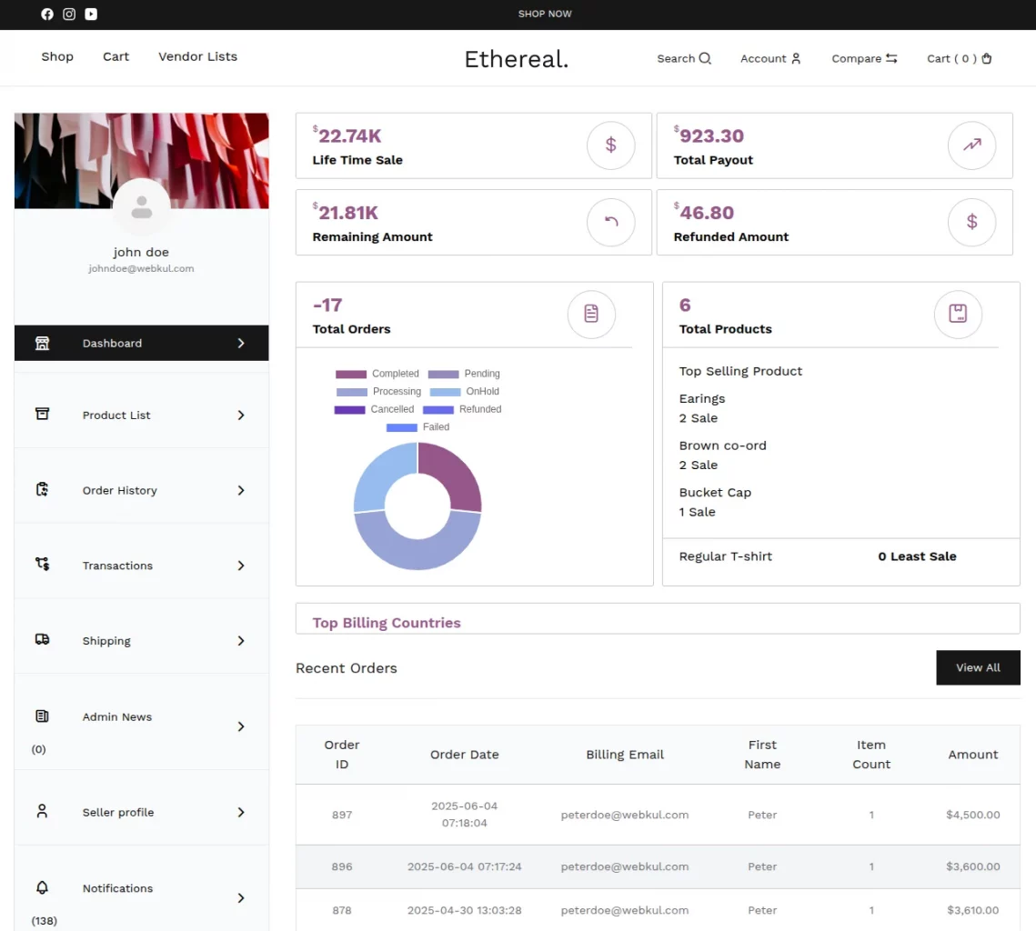Open the YouTube social icon
The height and width of the screenshot is (931, 1036).
pyautogui.click(x=90, y=14)
